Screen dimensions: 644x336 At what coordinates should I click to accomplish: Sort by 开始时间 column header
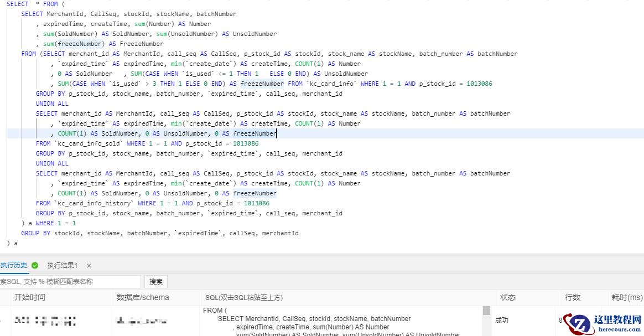click(x=29, y=297)
